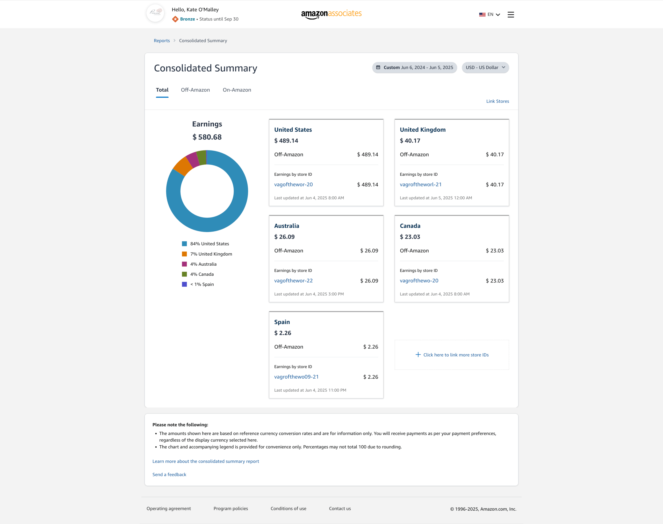663x524 pixels.
Task: Open the Custom date range picker
Action: pyautogui.click(x=414, y=68)
